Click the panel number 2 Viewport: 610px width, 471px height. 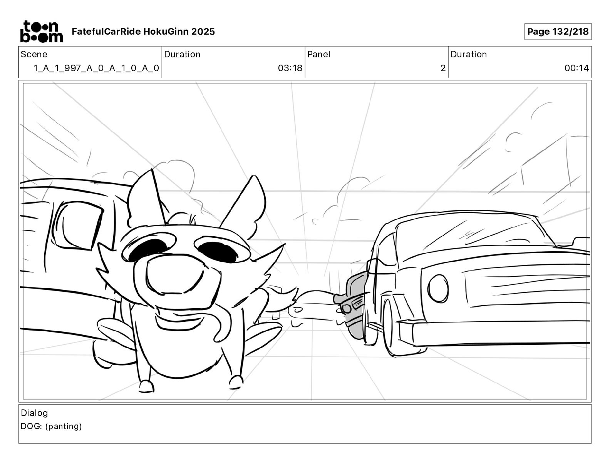(x=443, y=68)
